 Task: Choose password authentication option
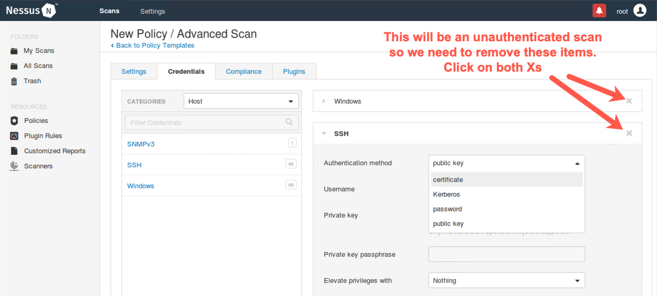tap(506, 209)
